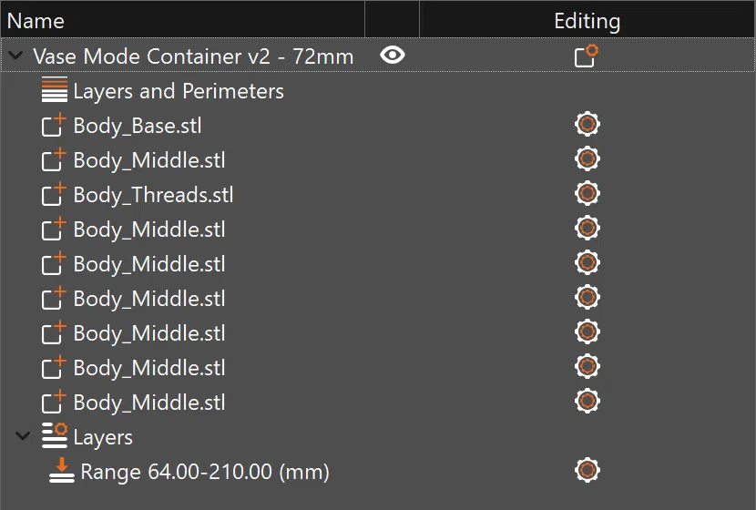
Task: Collapse the Vase Mode Container object tree
Action: pos(15,56)
